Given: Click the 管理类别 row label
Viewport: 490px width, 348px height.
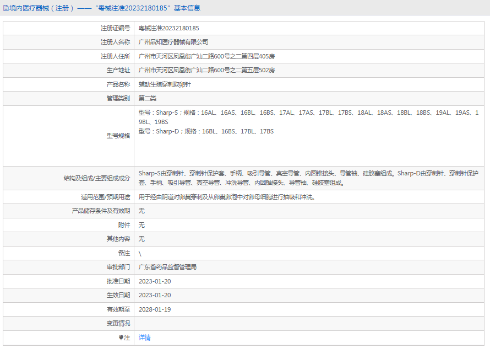Looking at the screenshot, I should click(x=118, y=98).
